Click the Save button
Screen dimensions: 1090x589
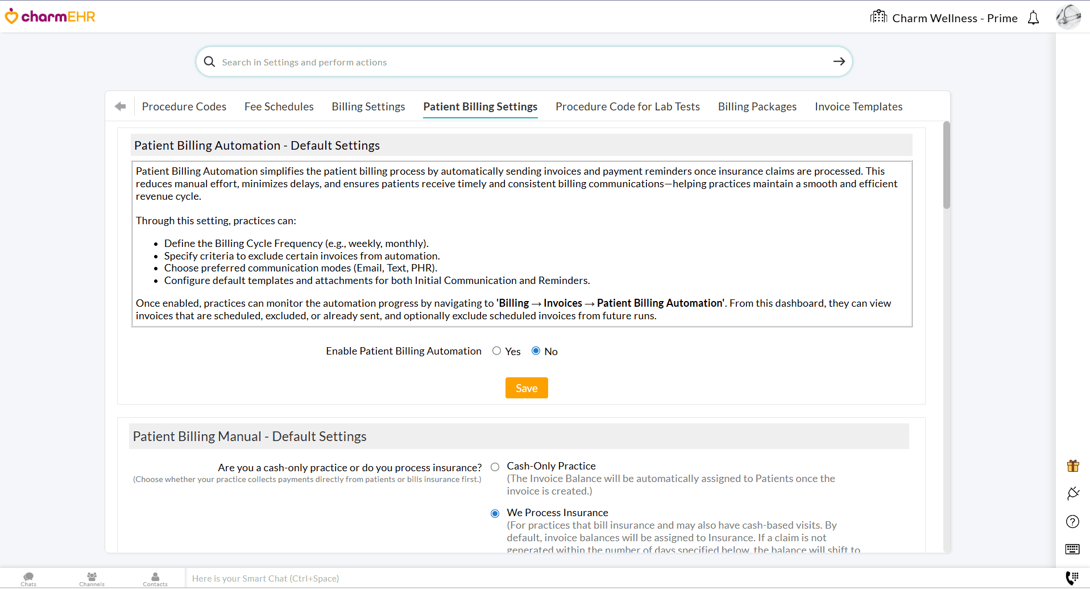pyautogui.click(x=526, y=388)
